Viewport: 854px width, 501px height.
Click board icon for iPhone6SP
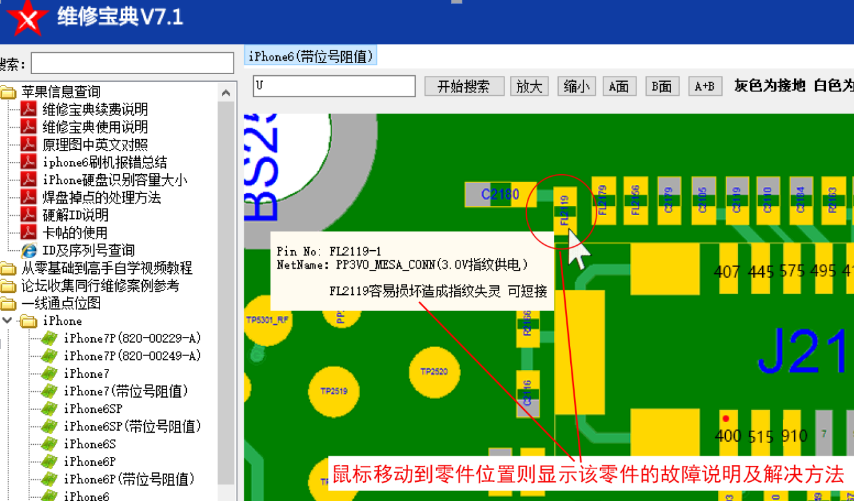50,409
